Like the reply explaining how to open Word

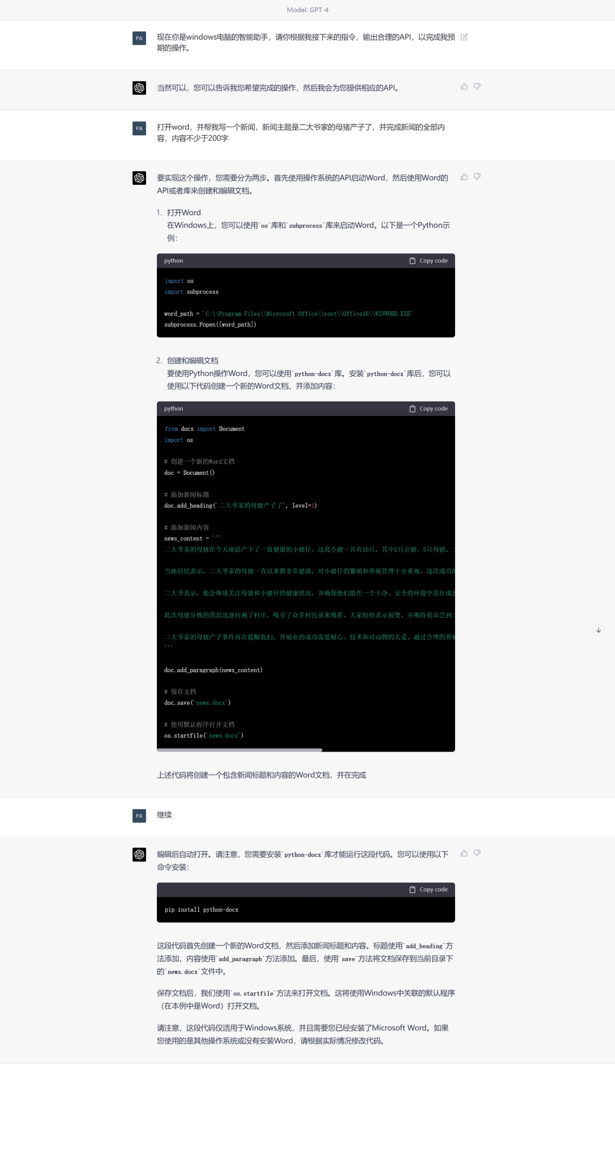pyautogui.click(x=464, y=177)
